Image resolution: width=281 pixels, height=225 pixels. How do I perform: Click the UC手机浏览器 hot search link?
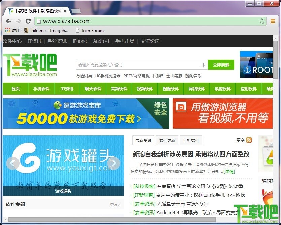[x=108, y=76]
